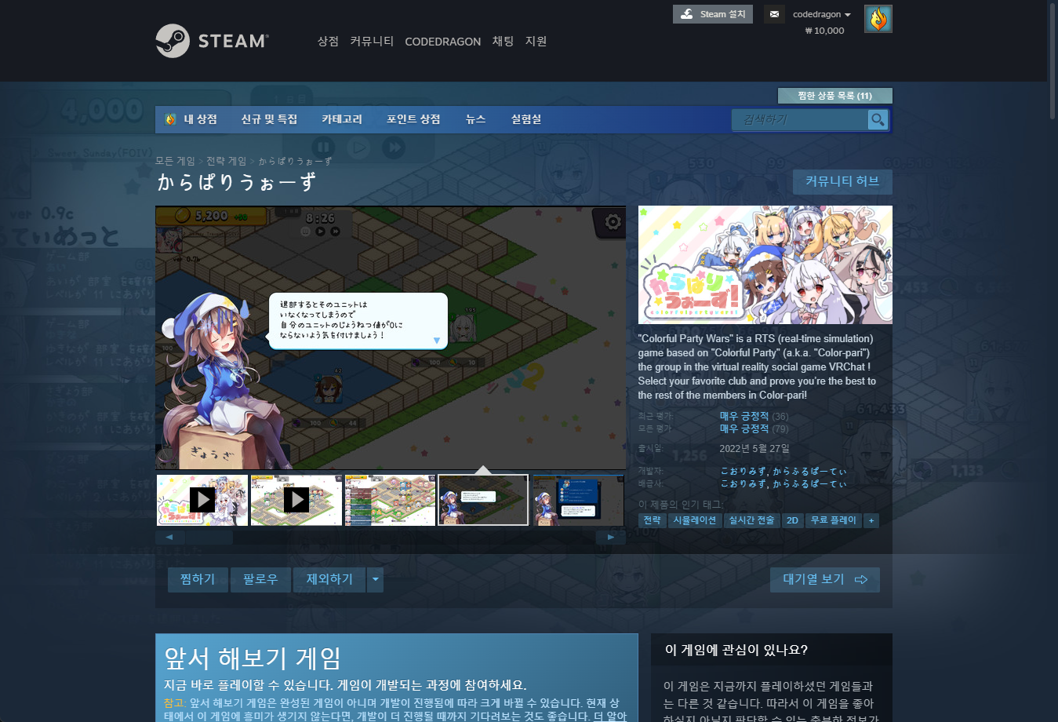Click the '+' add tag button
Screen dimensions: 1058x722
pyautogui.click(x=871, y=520)
